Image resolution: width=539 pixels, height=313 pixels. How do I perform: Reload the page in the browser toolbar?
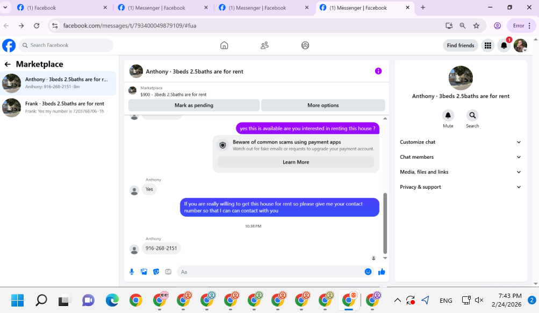point(37,25)
